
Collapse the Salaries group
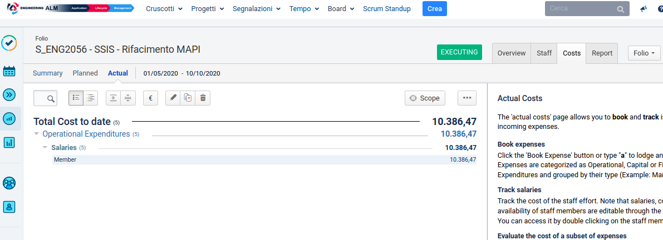coord(45,147)
